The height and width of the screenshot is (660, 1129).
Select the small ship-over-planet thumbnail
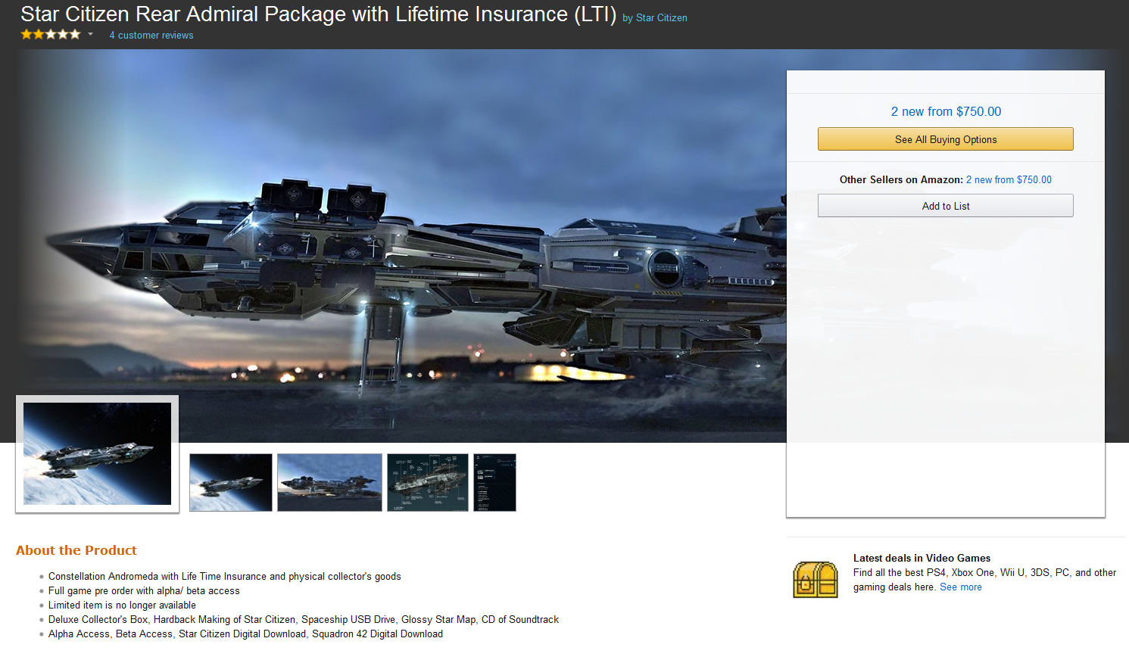click(231, 483)
